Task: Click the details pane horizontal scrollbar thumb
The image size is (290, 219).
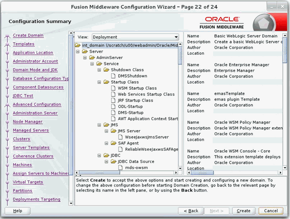Action: pyautogui.click(x=202, y=173)
